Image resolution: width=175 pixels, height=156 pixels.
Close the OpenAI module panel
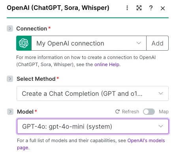(163, 8)
